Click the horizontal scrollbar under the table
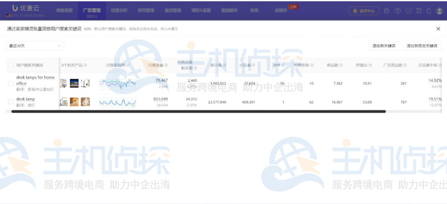Screen dimensions: 447x204 tap(199, 112)
